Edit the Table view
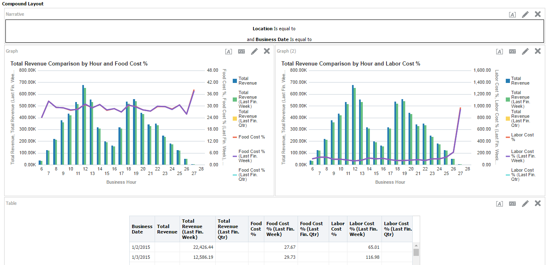This screenshot has width=549, height=265. pyautogui.click(x=525, y=203)
